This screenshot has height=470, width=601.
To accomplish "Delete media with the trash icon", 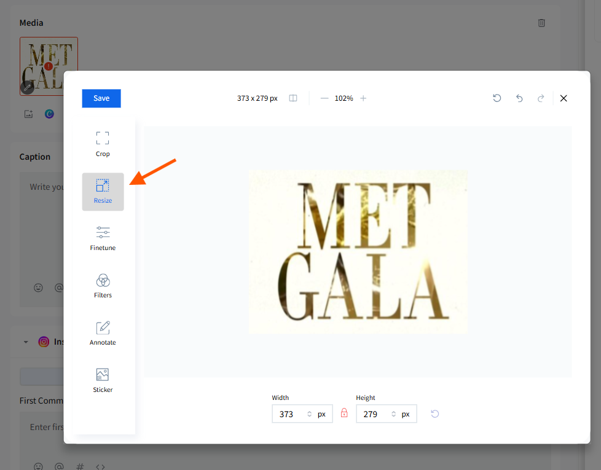I will (541, 23).
